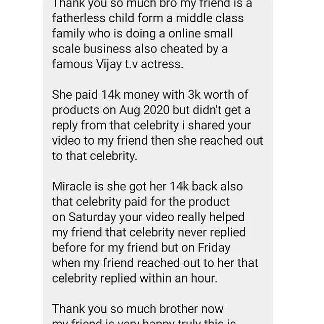The height and width of the screenshot is (324, 324).
Task: Click the text "Aug 2020"
Action: [144, 110]
